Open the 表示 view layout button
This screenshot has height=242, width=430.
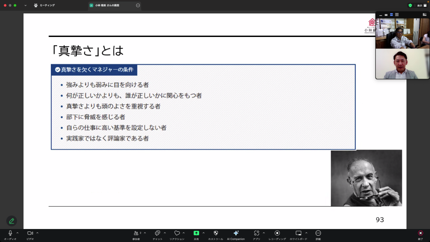422,5
